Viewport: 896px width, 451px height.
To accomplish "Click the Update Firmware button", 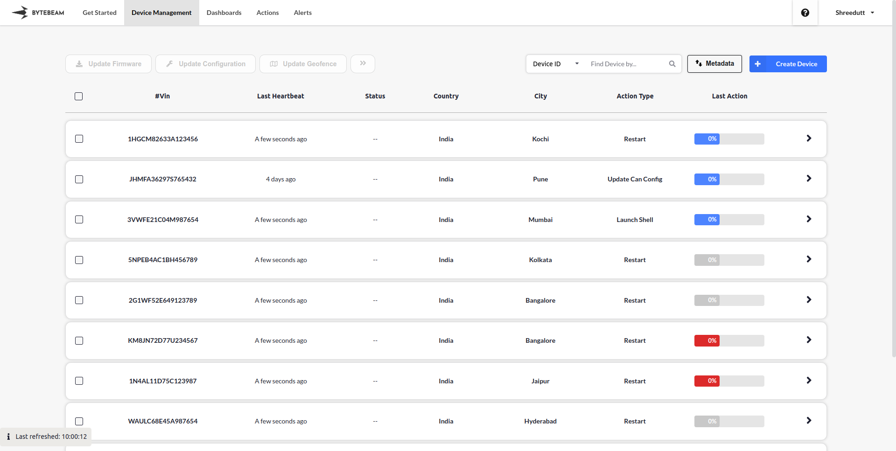I will (x=108, y=64).
